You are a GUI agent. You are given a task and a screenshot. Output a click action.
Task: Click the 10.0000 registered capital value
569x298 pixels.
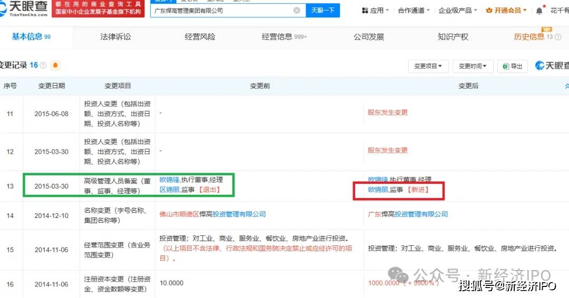point(171,283)
